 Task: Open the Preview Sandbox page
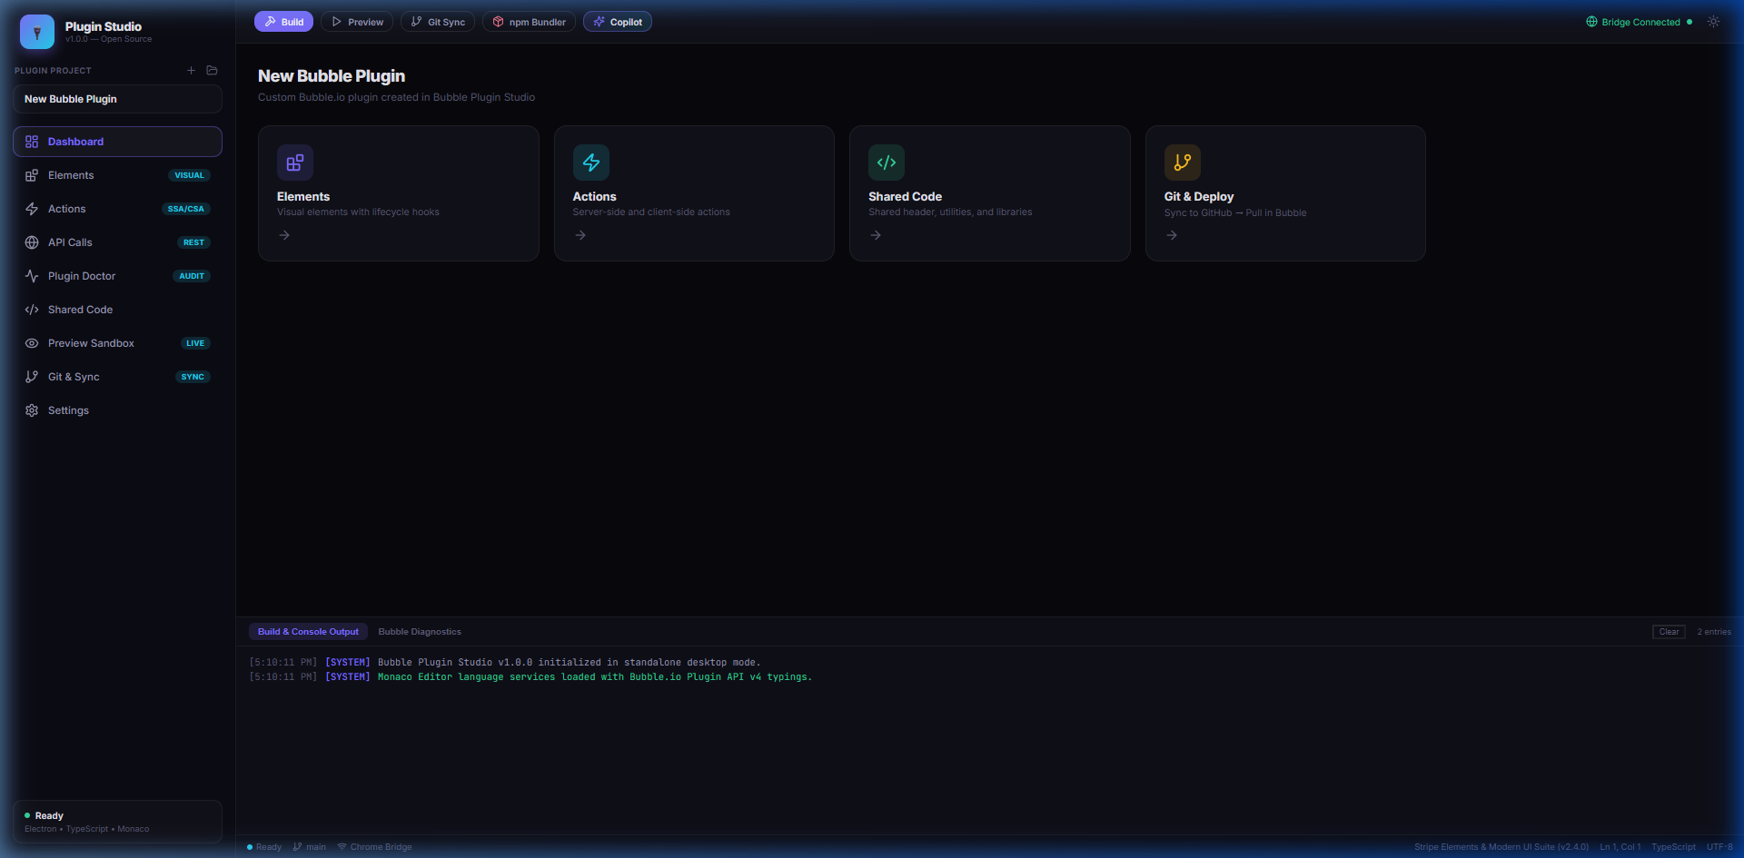117,343
